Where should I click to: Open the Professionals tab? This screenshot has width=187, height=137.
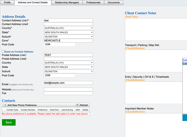pyautogui.click(x=93, y=3)
